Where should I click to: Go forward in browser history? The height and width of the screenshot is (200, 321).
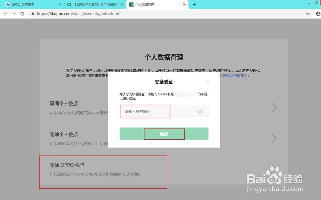pos(14,14)
